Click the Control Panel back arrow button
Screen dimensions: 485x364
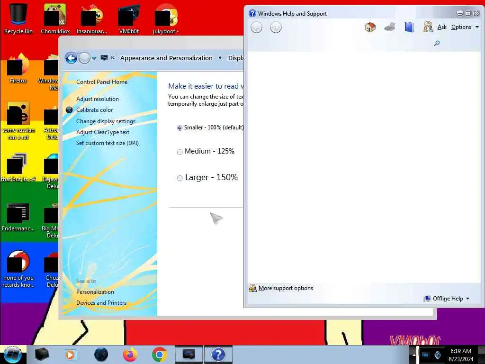tap(71, 58)
